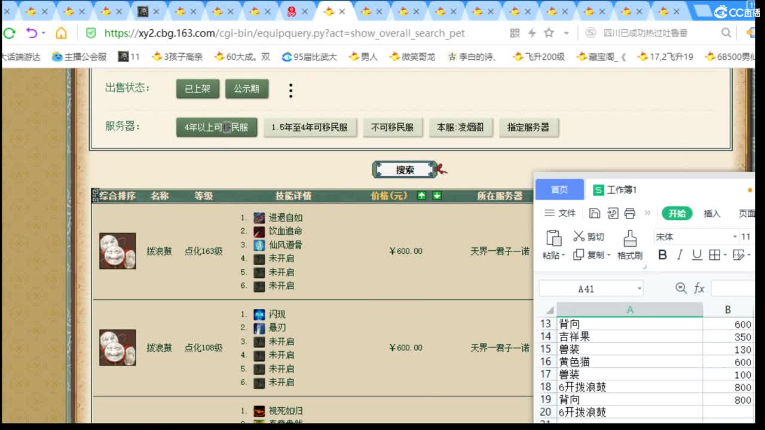
Task: Click skill icon 仙风道骨
Action: (259, 245)
